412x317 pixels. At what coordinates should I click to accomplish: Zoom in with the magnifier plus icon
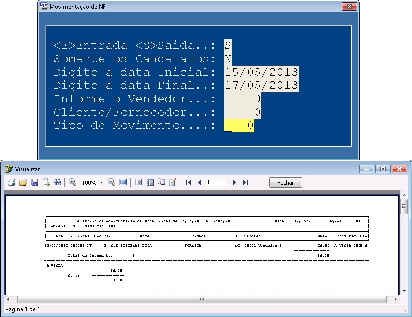pyautogui.click(x=72, y=183)
